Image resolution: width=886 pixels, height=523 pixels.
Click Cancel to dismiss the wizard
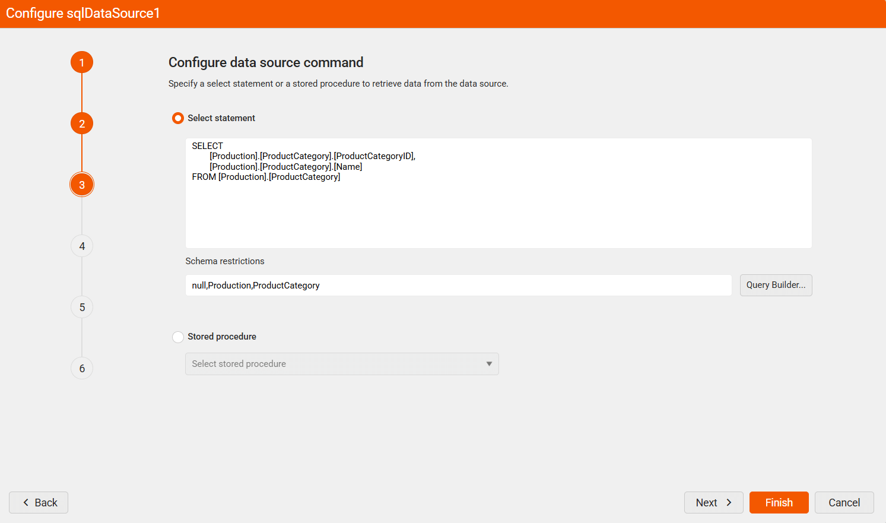(x=844, y=502)
